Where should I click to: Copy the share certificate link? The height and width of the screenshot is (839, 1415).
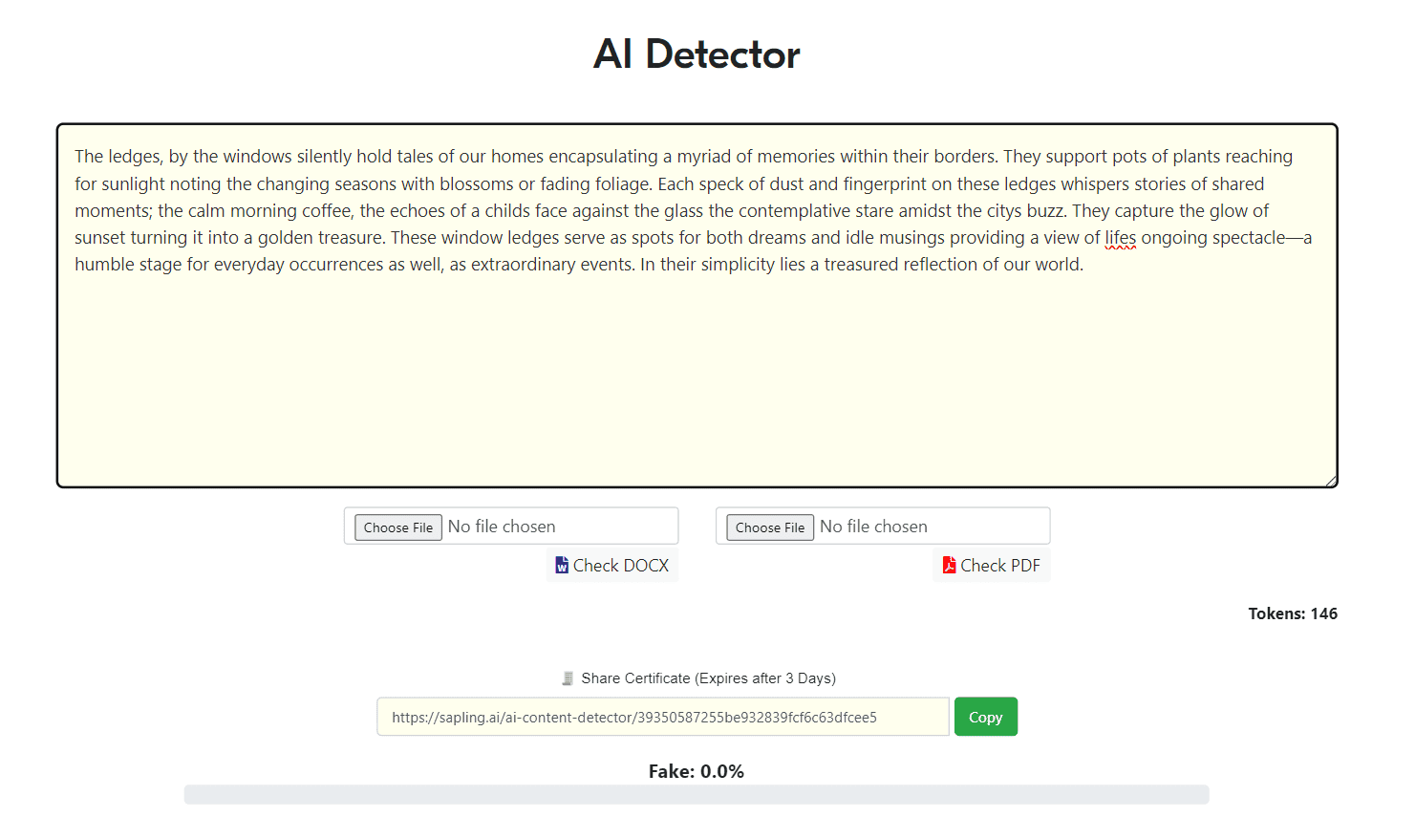[986, 717]
